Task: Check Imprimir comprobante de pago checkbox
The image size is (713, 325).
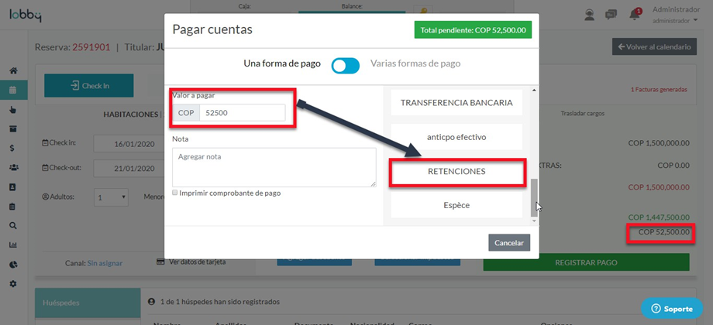Action: 176,193
